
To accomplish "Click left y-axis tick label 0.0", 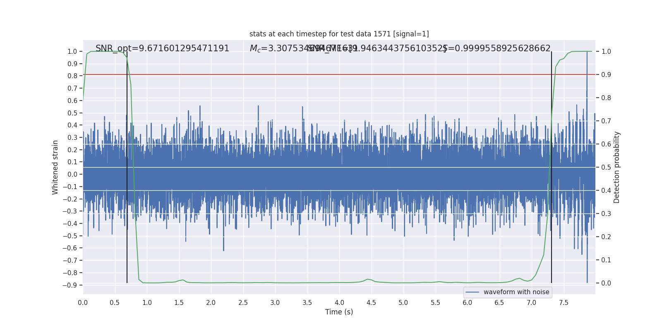I will click(72, 174).
